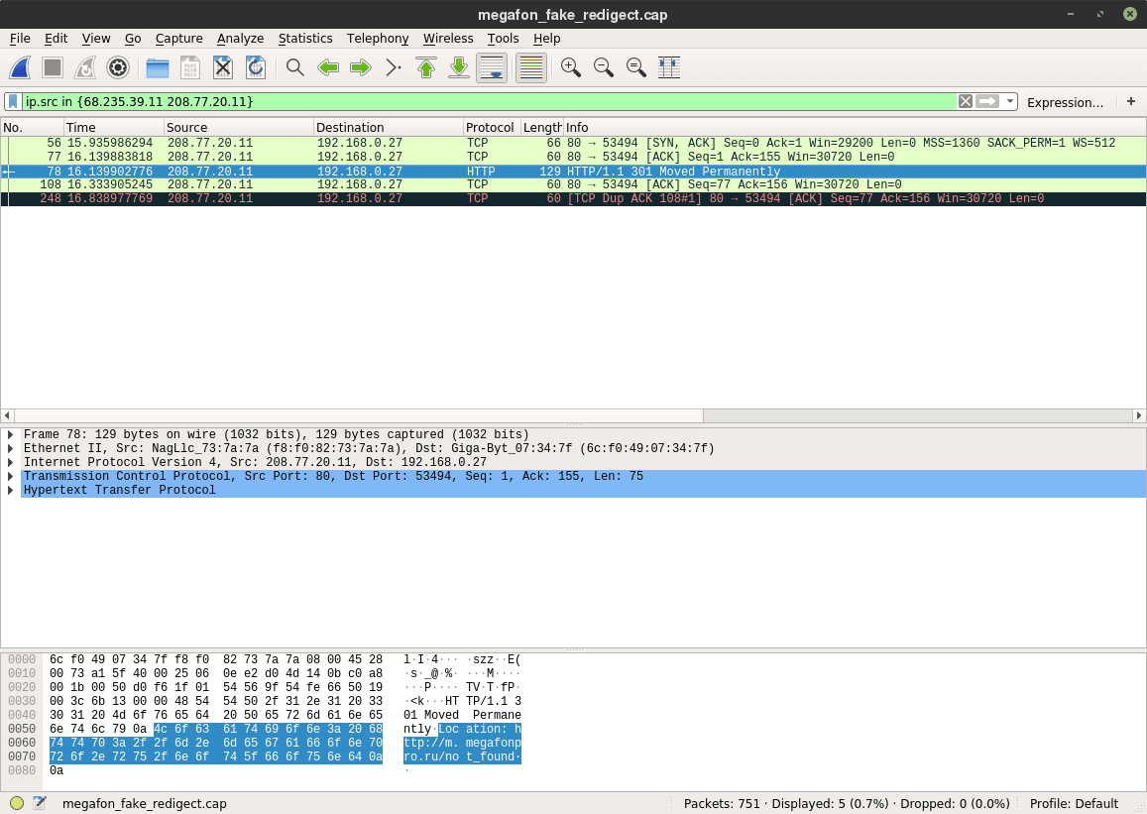
Task: Toggle packet list colorization
Action: (531, 67)
